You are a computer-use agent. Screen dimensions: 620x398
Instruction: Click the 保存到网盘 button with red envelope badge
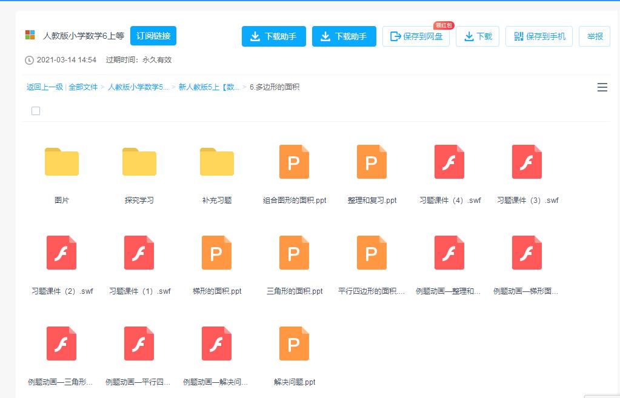pyautogui.click(x=416, y=36)
